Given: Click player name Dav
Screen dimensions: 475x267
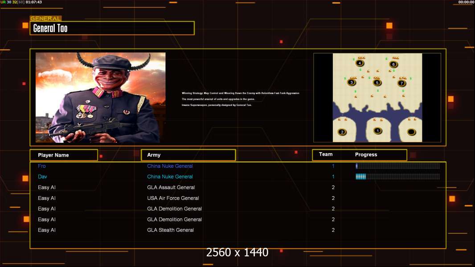Looking at the screenshot, I should [x=42, y=177].
